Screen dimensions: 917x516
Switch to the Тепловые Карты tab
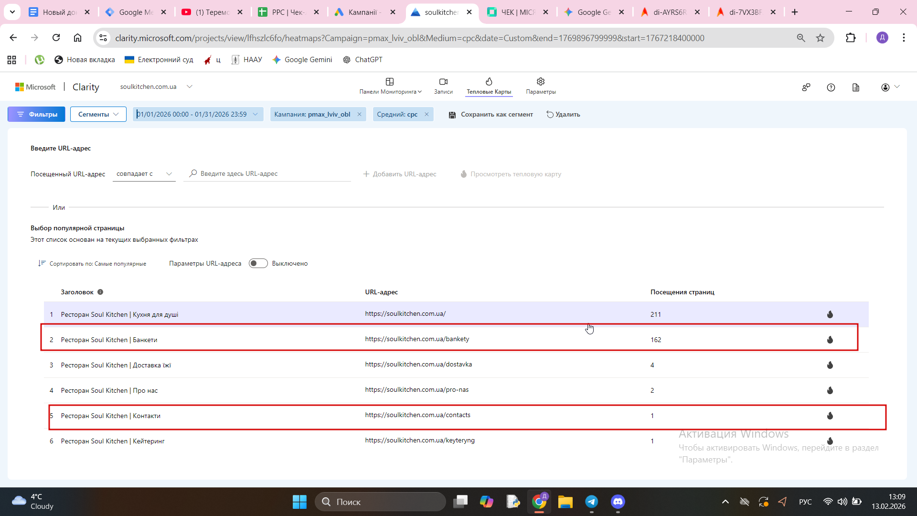point(489,86)
